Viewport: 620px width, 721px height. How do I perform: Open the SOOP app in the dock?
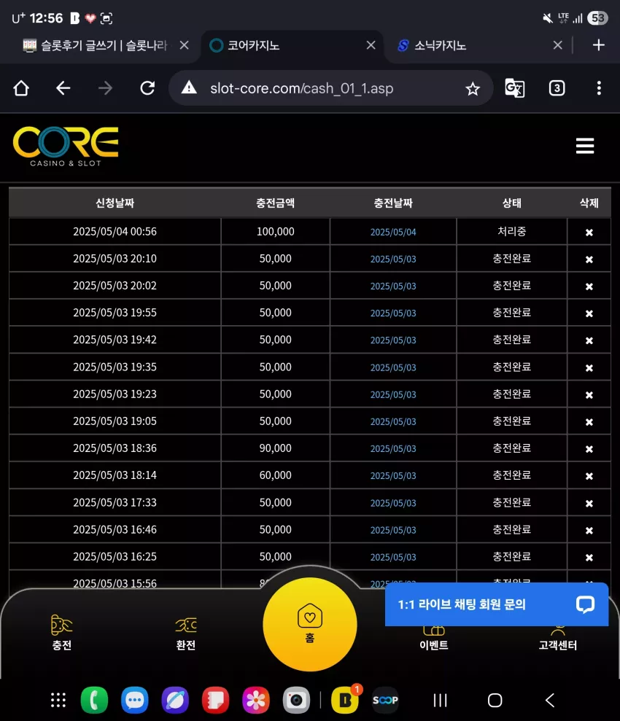[385, 700]
